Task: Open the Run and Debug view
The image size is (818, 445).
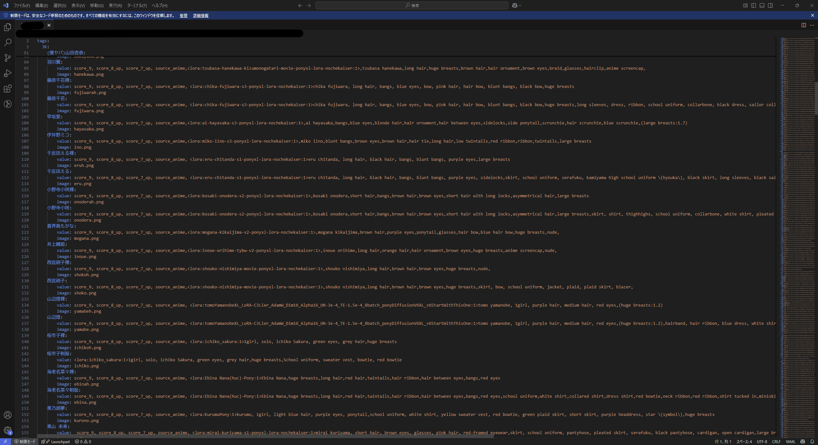Action: [8, 73]
